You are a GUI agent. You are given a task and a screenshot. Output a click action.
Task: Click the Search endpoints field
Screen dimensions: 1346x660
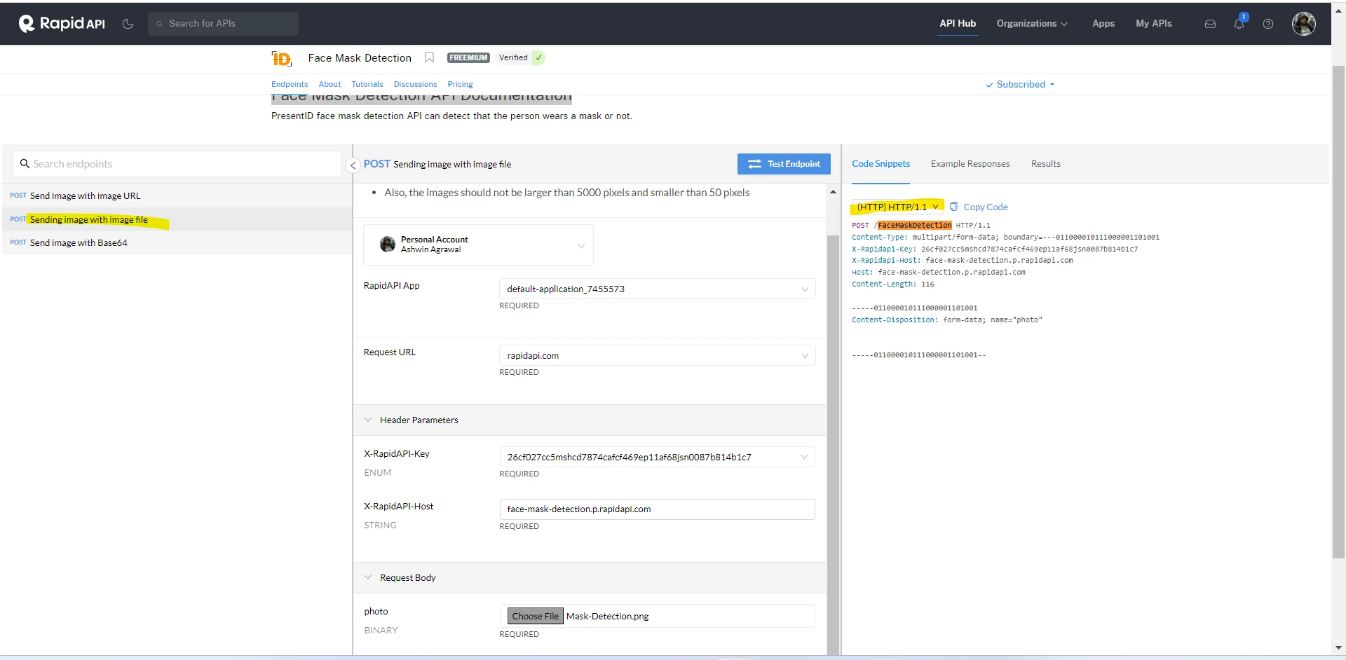click(x=177, y=164)
